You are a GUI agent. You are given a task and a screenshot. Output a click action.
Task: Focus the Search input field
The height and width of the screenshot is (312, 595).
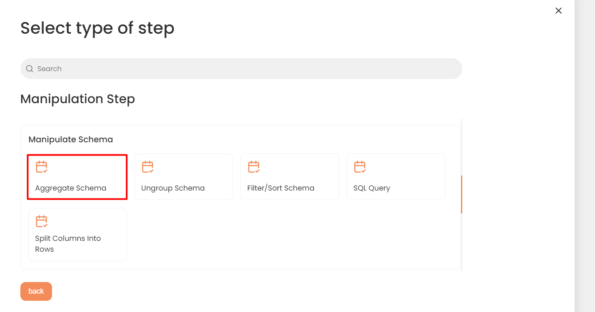(x=241, y=69)
